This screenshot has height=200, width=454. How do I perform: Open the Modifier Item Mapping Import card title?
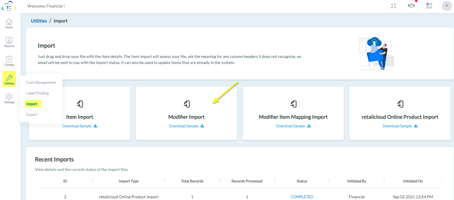(x=293, y=117)
